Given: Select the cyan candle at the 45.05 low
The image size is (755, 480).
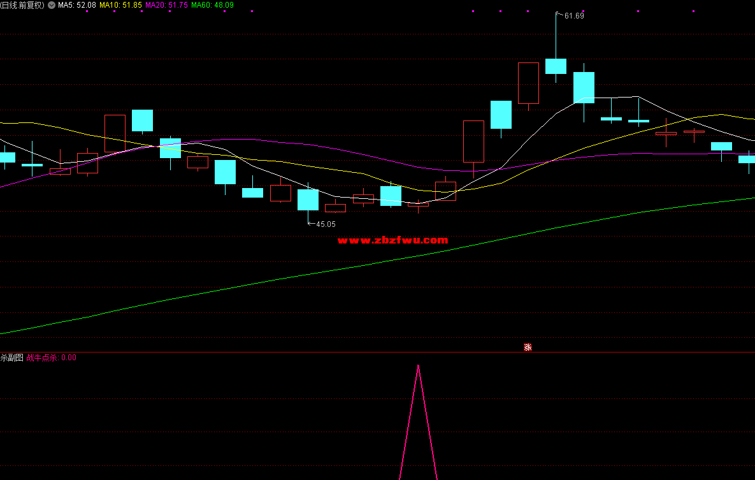Looking at the screenshot, I should (x=308, y=200).
